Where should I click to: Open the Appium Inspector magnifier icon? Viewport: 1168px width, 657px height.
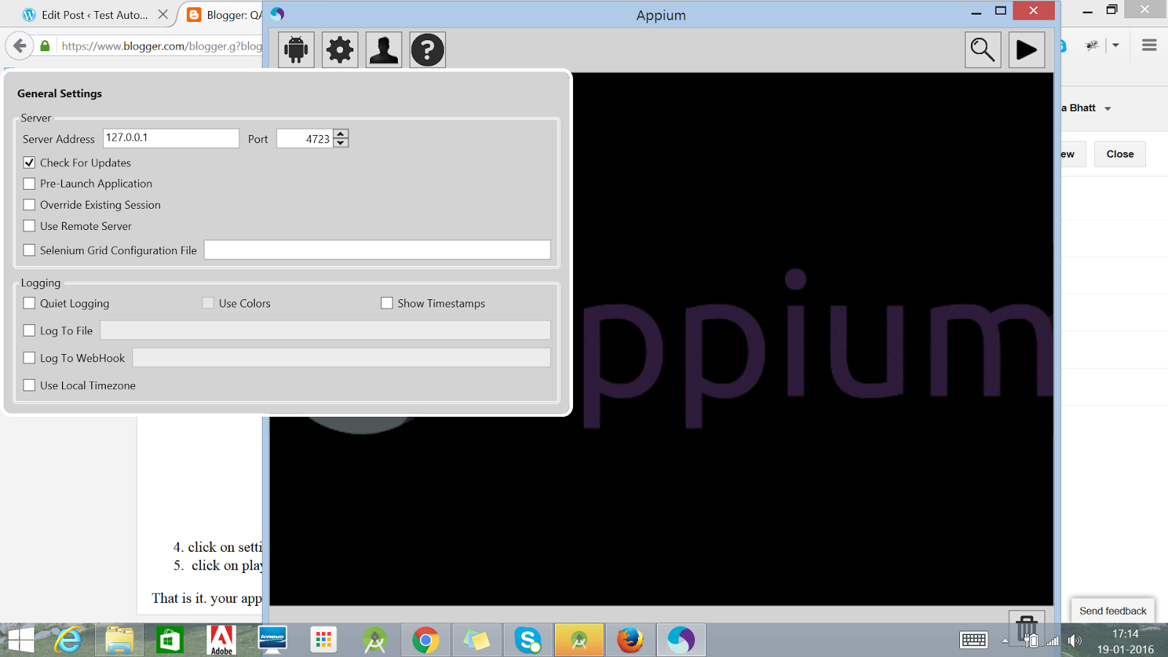click(983, 50)
